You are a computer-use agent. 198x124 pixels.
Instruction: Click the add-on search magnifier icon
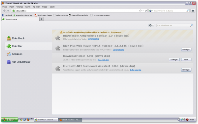tap(191, 25)
